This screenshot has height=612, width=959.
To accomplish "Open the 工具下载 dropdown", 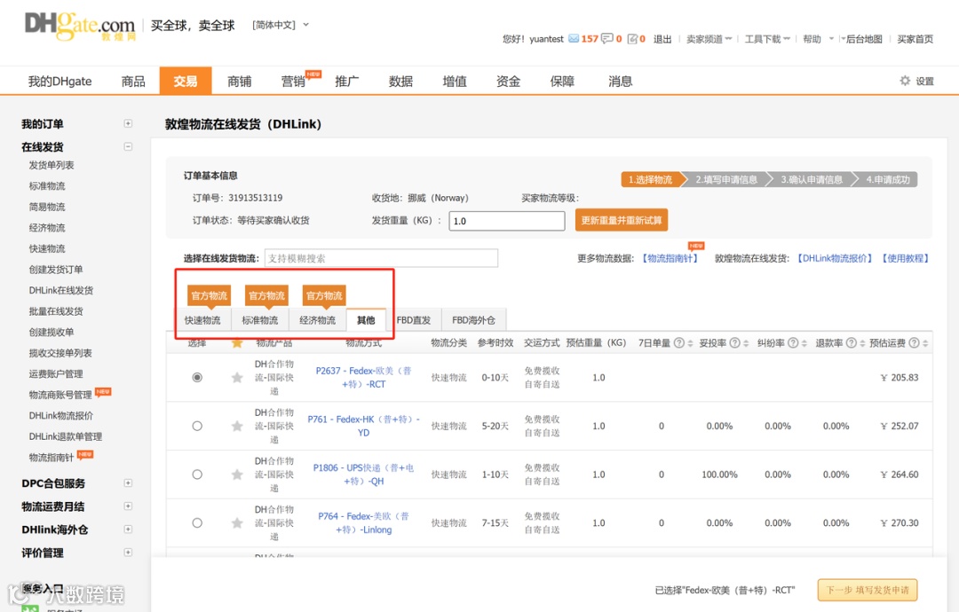I will (x=767, y=39).
